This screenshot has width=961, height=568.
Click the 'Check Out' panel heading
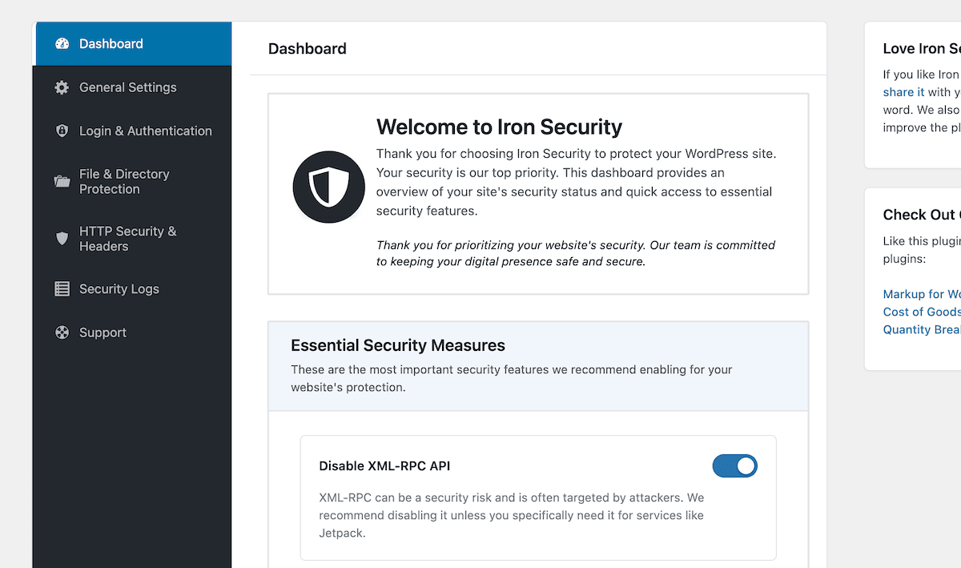tap(922, 215)
